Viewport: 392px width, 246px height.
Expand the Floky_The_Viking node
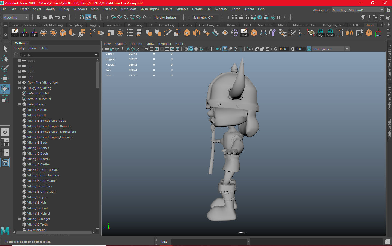click(19, 88)
